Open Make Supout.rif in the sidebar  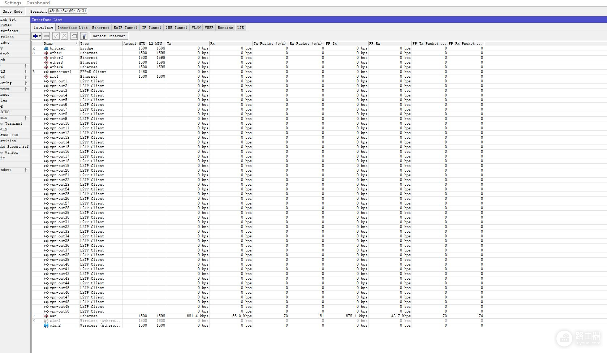(x=14, y=147)
